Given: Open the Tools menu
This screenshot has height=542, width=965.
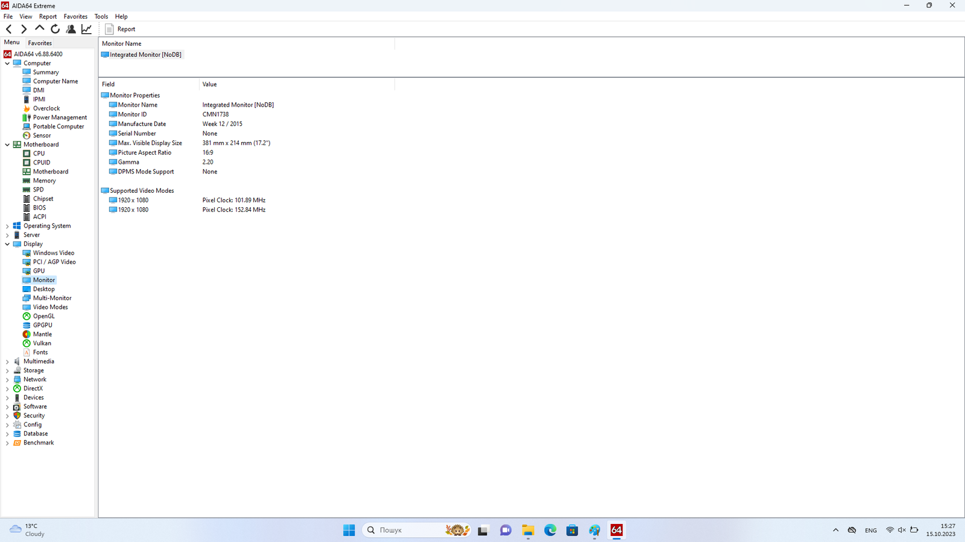Looking at the screenshot, I should click(x=101, y=16).
